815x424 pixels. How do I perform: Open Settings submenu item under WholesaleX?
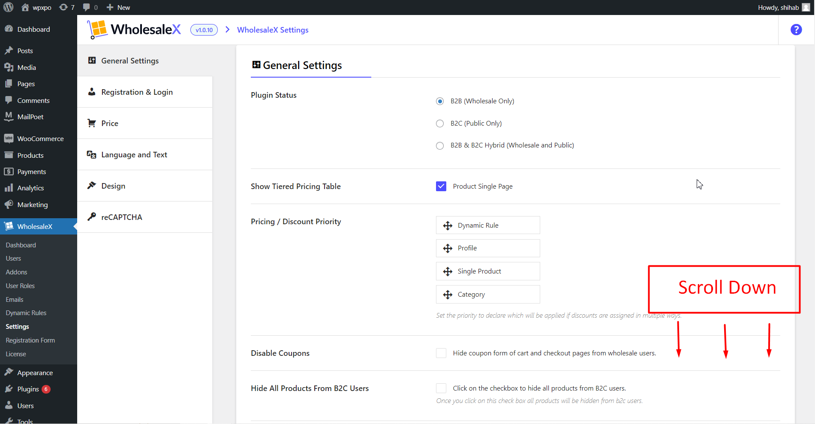coord(18,327)
